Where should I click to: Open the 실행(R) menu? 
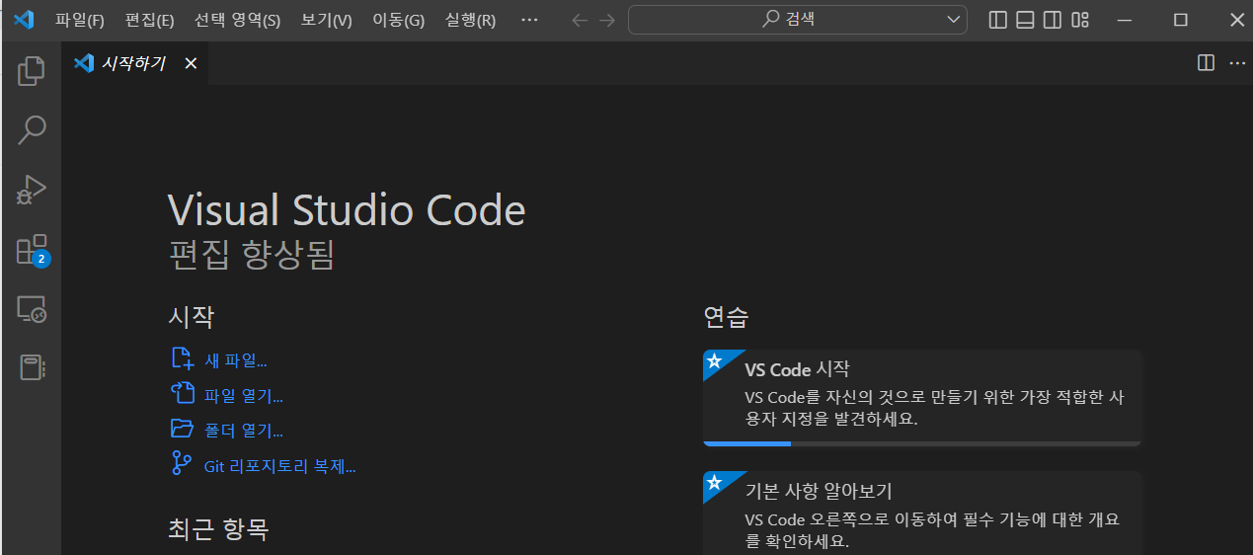pyautogui.click(x=471, y=20)
